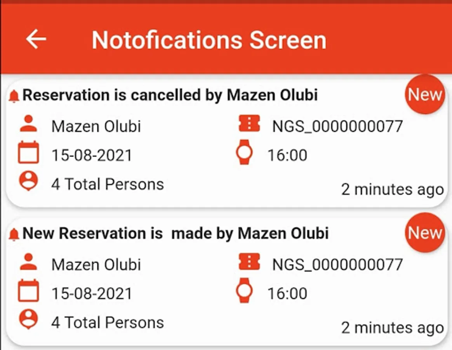The height and width of the screenshot is (350, 452).
Task: Open "New Reservation is made by Mazen Olubi" notification
Action: click(x=176, y=233)
